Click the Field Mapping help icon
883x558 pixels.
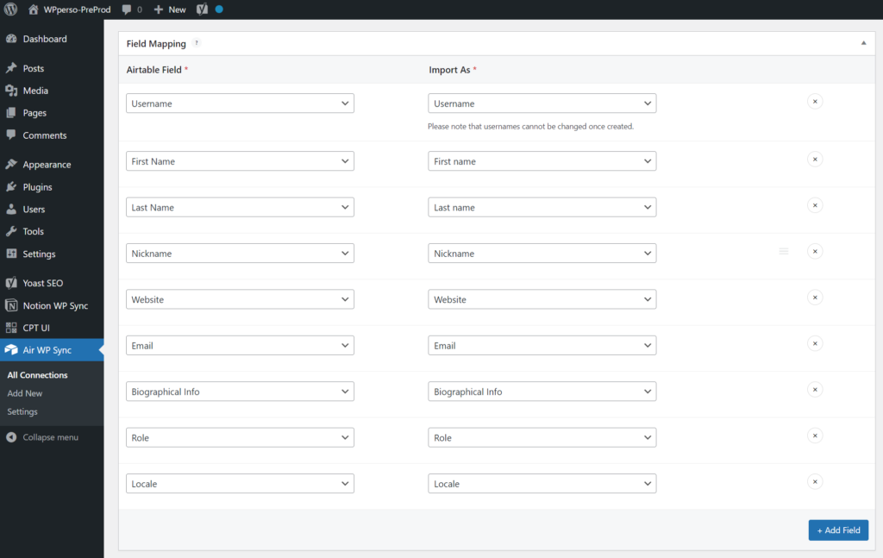pos(197,43)
